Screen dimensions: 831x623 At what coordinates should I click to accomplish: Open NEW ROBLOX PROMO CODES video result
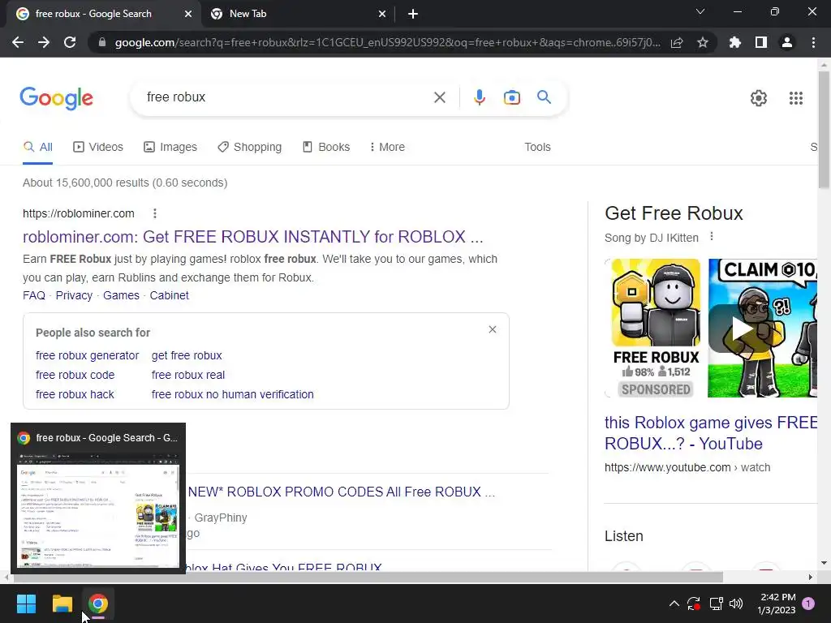click(x=342, y=492)
